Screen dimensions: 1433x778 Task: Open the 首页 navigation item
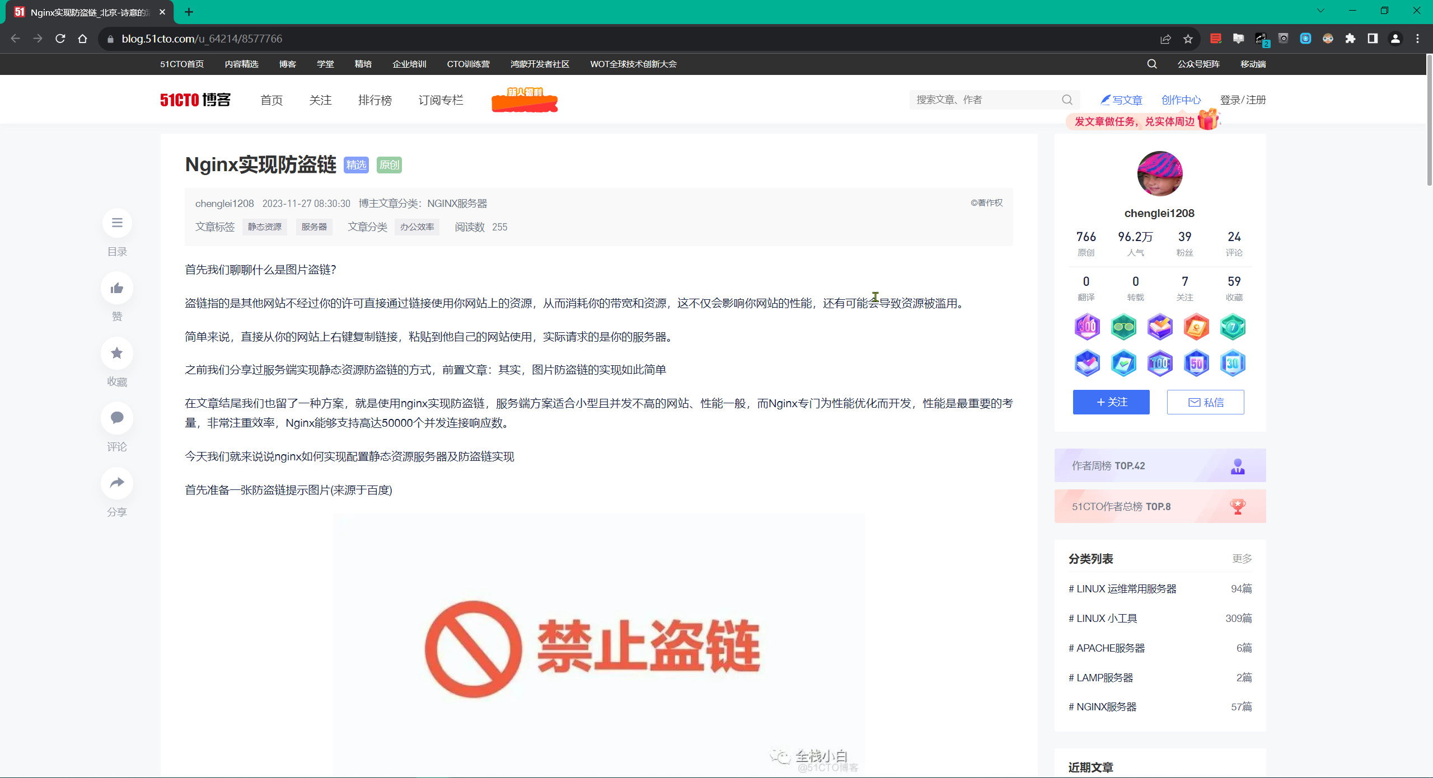click(x=271, y=100)
